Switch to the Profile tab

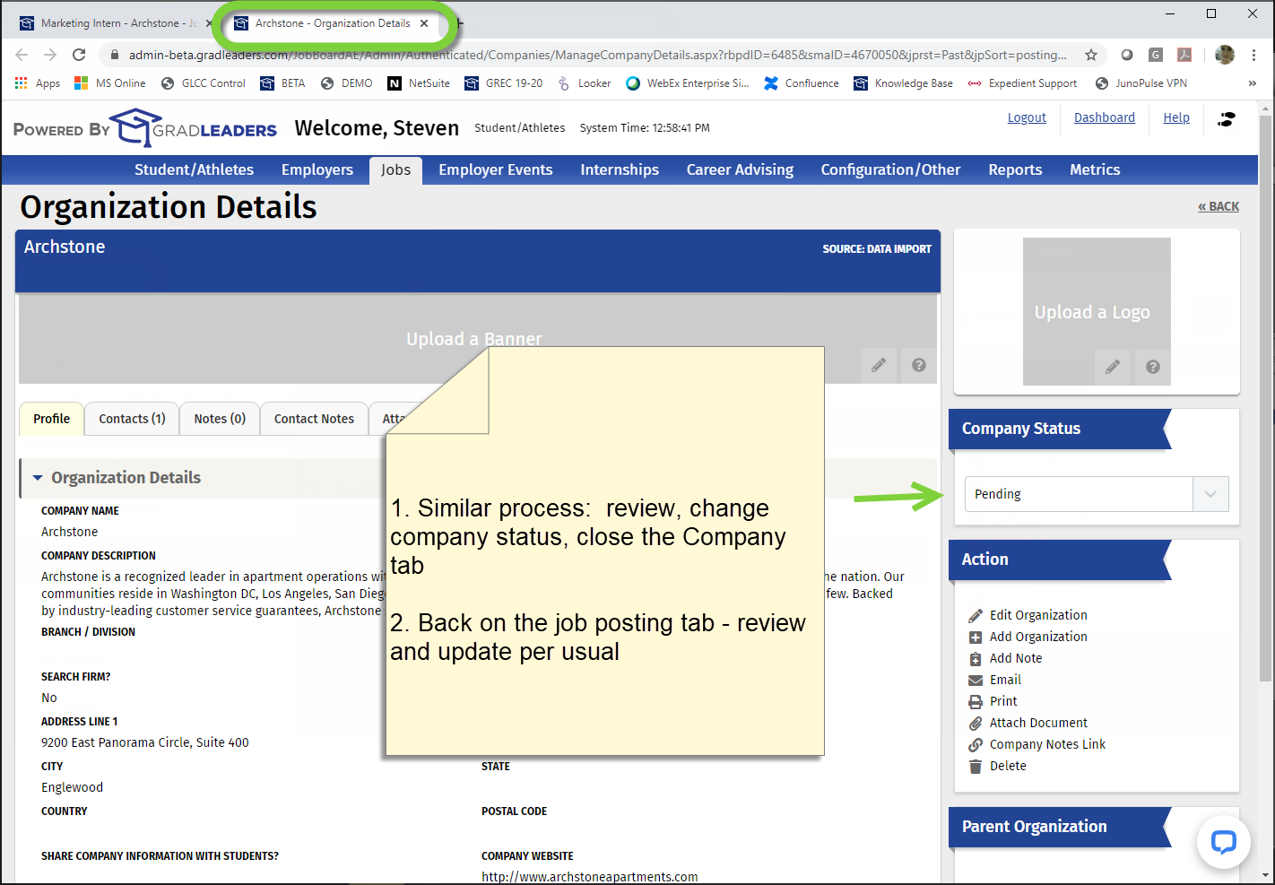(51, 419)
